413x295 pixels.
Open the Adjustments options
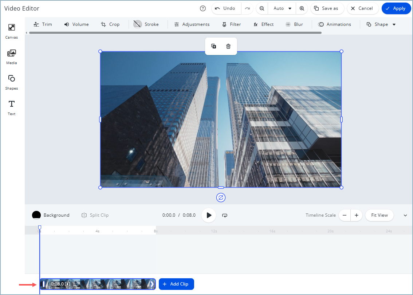pos(192,24)
